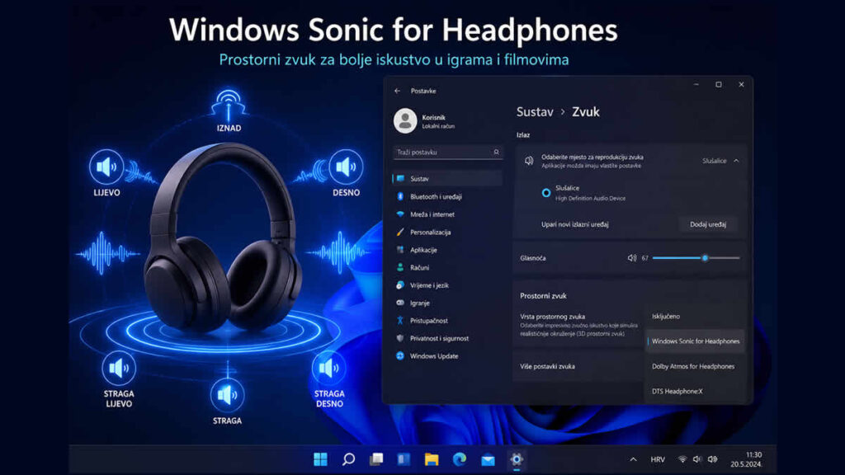Select Sustav in the settings sidebar
The height and width of the screenshot is (475, 845).
pyautogui.click(x=447, y=178)
